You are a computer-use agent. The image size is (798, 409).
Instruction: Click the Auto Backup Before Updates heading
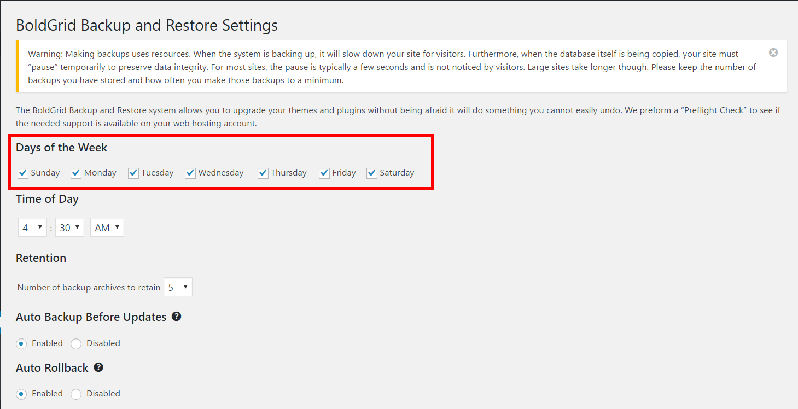91,317
